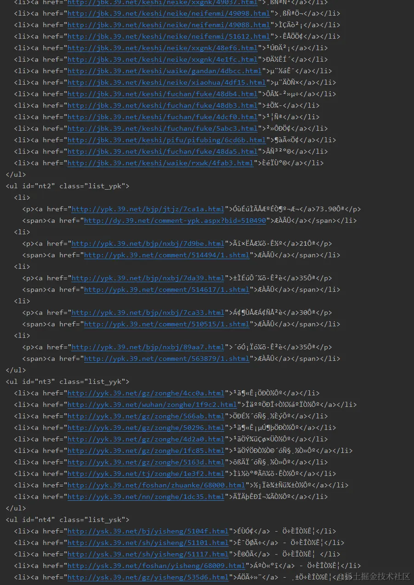Open the ypk bjp/jtjz/7ca1a.html link
The image size is (414, 585).
click(148, 209)
